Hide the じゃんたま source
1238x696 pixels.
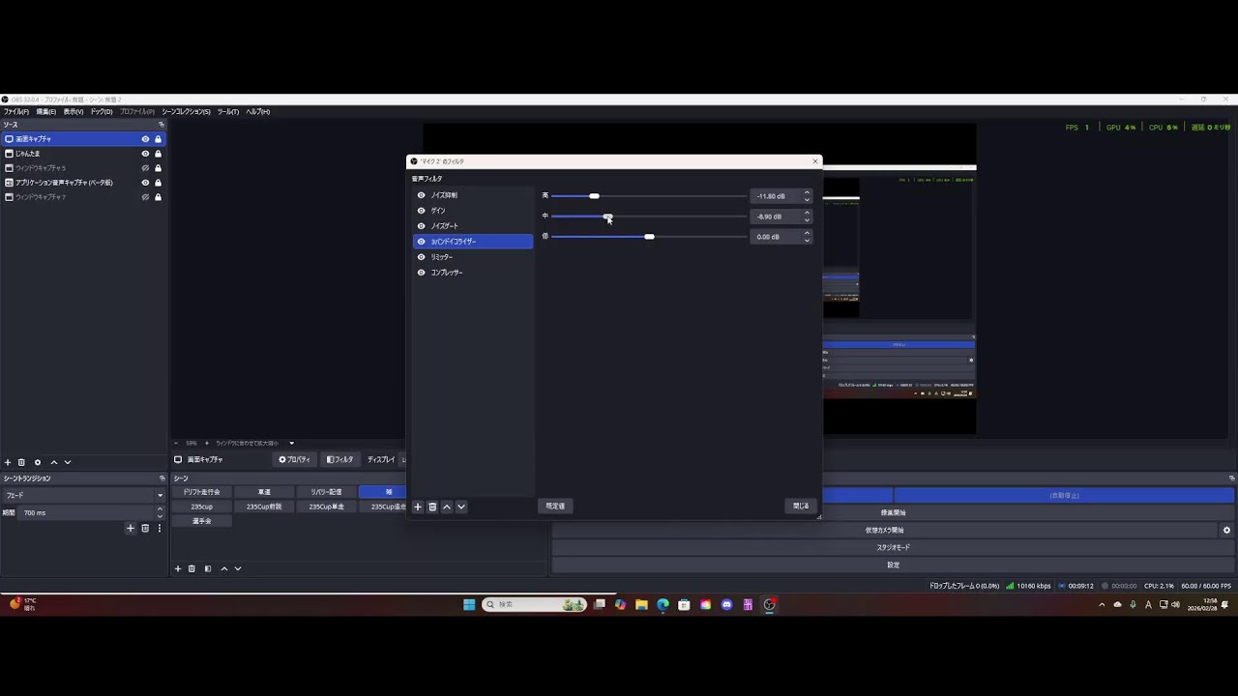pos(146,154)
